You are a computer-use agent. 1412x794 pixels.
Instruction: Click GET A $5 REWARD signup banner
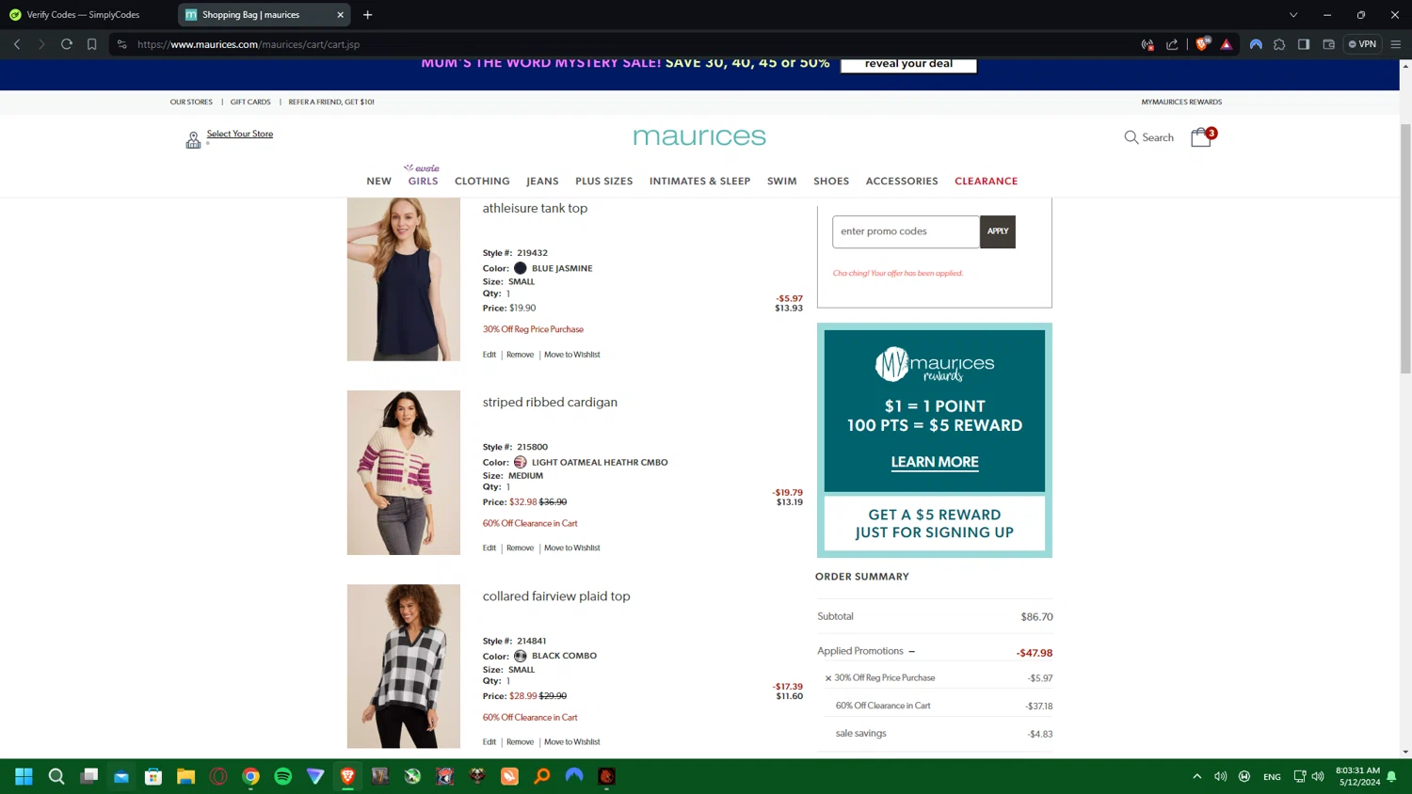935,523
